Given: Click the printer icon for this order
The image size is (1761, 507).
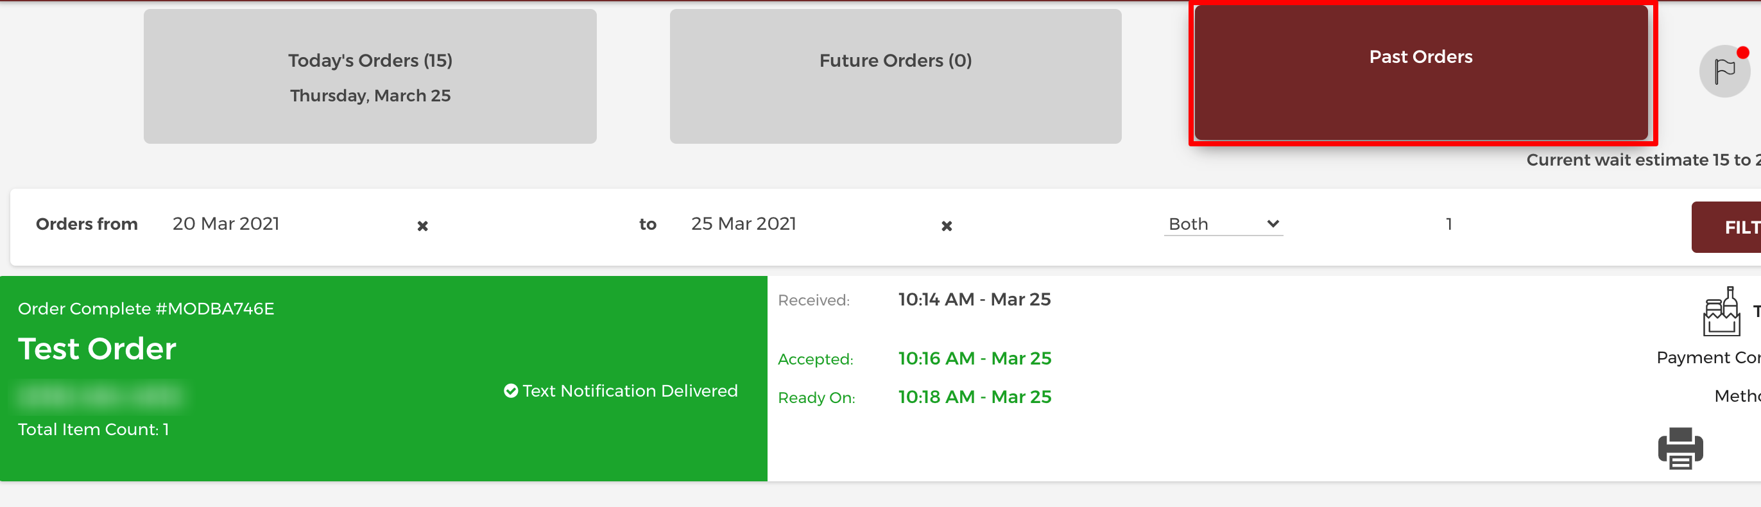Looking at the screenshot, I should [x=1680, y=448].
